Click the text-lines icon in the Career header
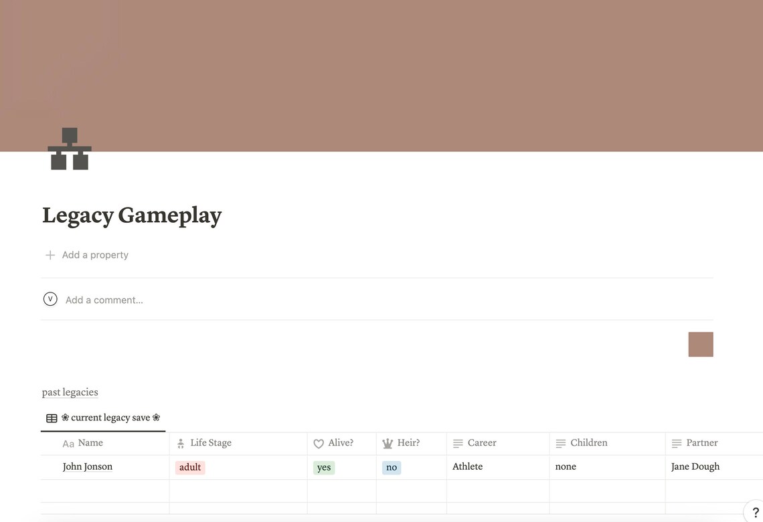 pos(458,442)
